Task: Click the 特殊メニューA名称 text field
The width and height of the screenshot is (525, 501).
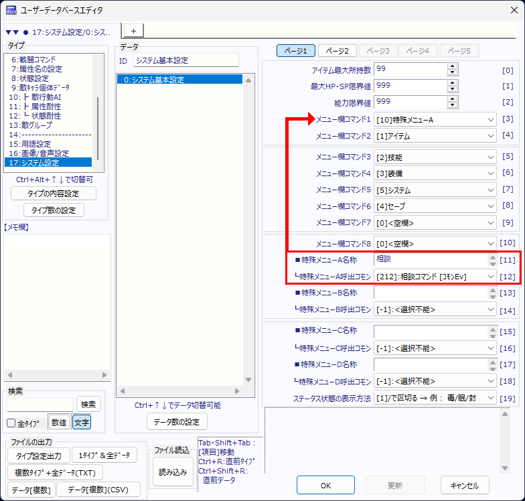Action: 430,259
